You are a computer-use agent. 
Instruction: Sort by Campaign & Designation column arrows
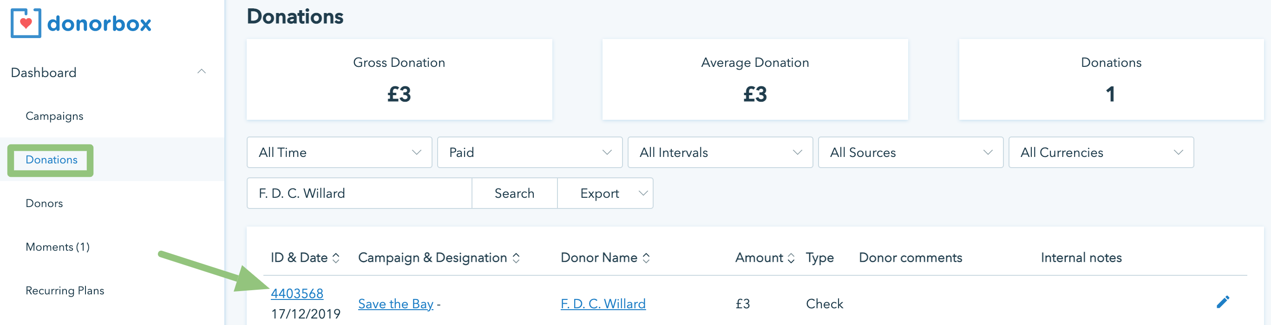(x=516, y=258)
